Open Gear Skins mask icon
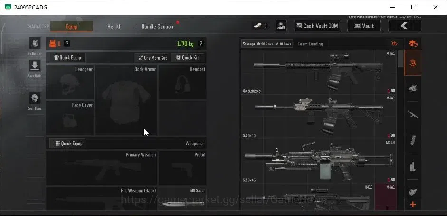The height and width of the screenshot is (216, 447). point(35,99)
